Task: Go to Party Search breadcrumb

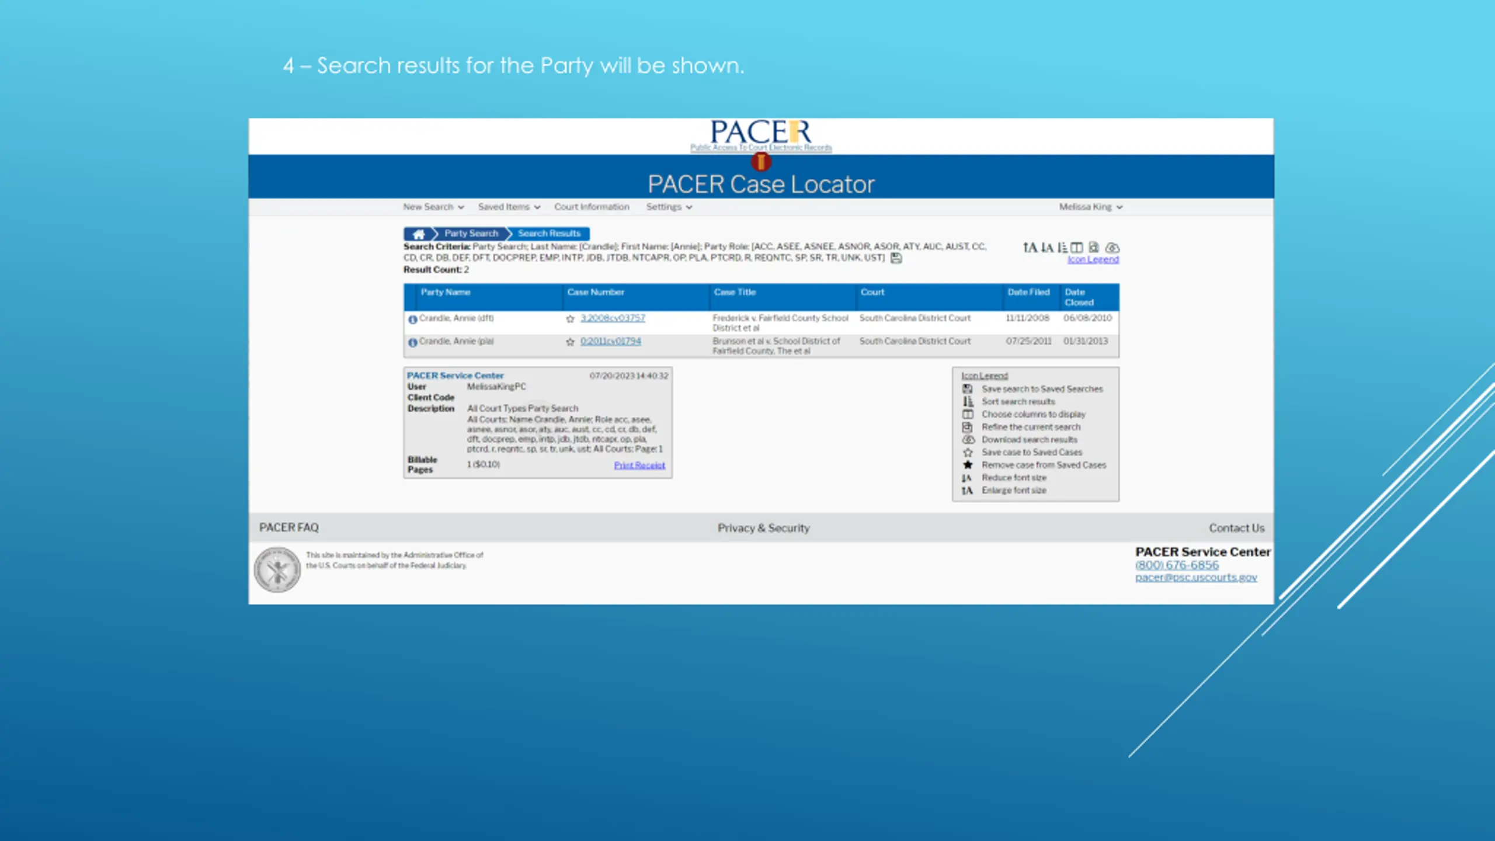Action: tap(471, 234)
